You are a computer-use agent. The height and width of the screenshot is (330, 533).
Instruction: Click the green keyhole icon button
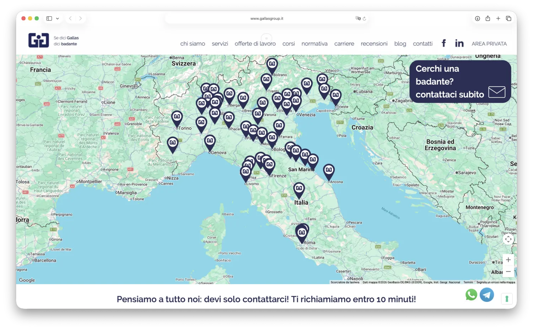click(x=507, y=299)
